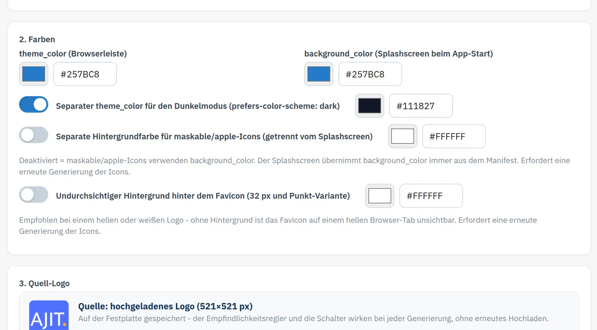Viewport: 597px width, 330px height.
Task: Click the AJIT source logo thumbnail
Action: click(49, 315)
